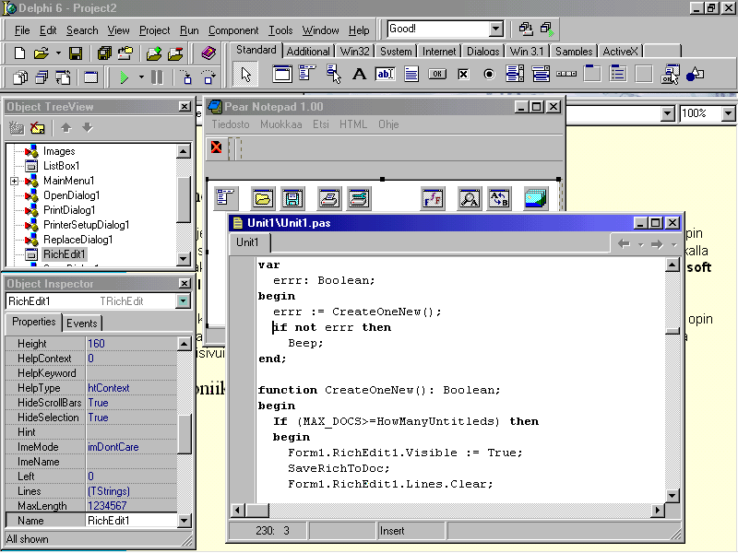
Task: Open the dropdown arrow next to Open icon
Action: pos(58,53)
